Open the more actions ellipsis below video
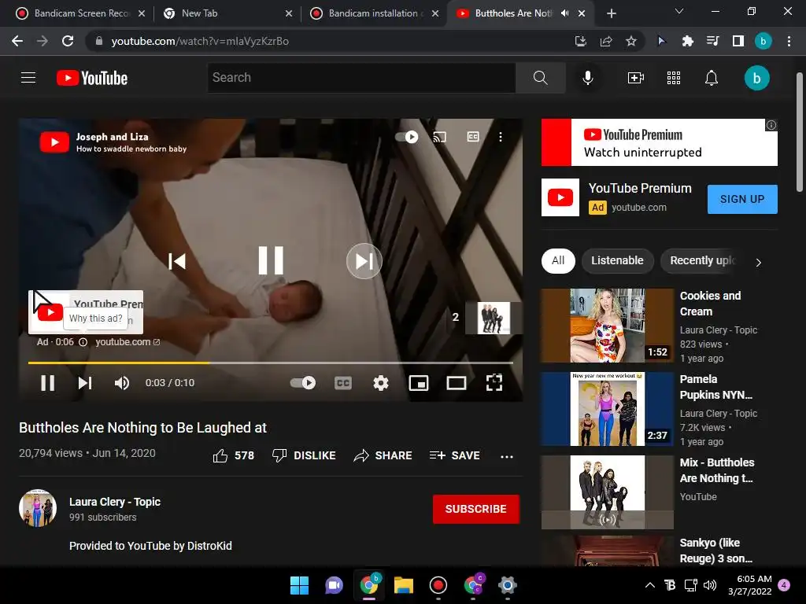This screenshot has height=604, width=806. (x=506, y=456)
